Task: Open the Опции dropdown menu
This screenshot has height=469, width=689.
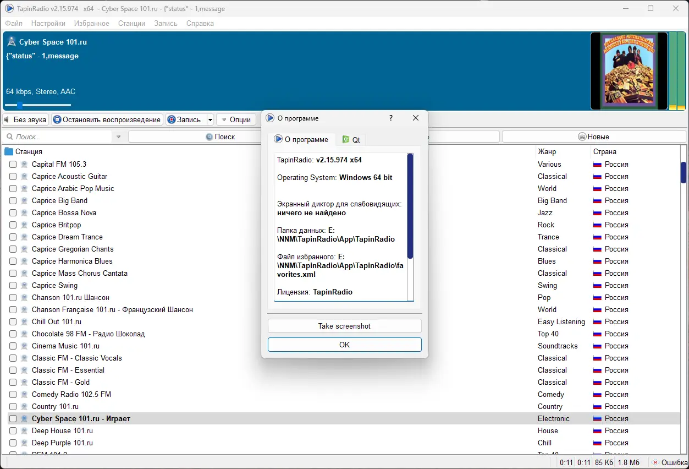Action: tap(236, 119)
